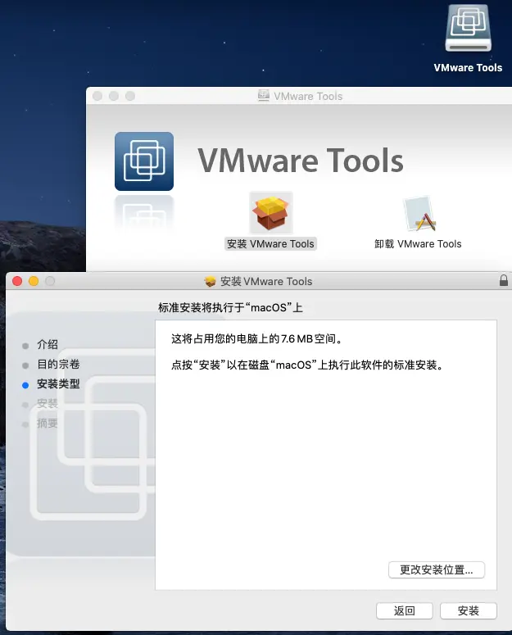Click the dimmed 安装 step in sidebar
The width and height of the screenshot is (512, 635).
(x=48, y=403)
